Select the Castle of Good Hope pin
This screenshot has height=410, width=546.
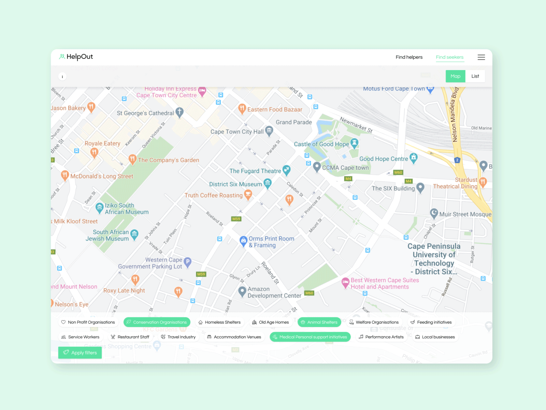pos(355,143)
